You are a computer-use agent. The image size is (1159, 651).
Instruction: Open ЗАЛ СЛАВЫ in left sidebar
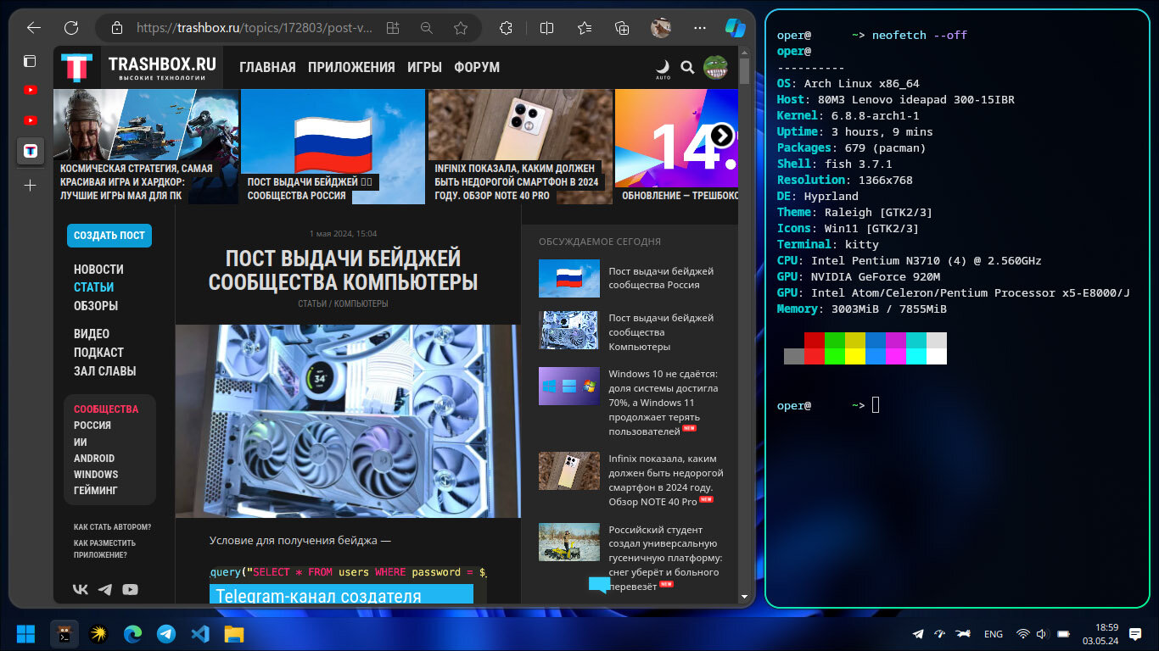[104, 371]
